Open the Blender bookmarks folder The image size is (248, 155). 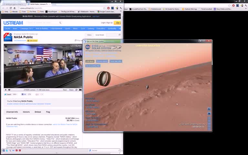click(x=14, y=12)
